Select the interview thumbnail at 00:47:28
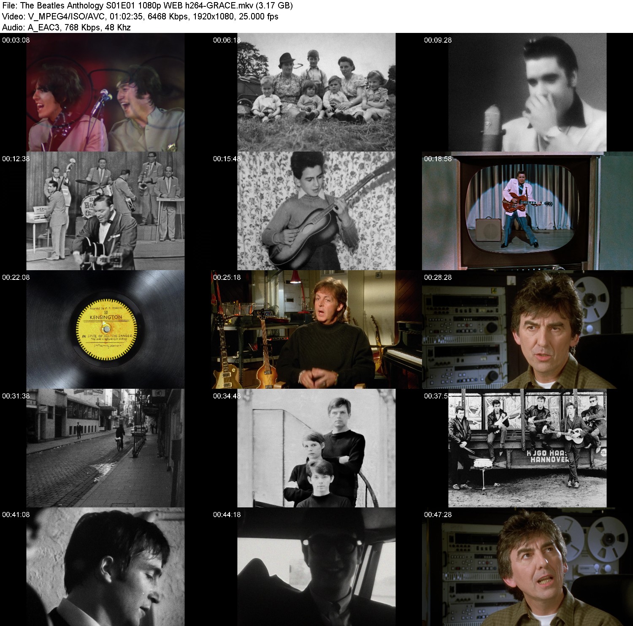 click(527, 566)
